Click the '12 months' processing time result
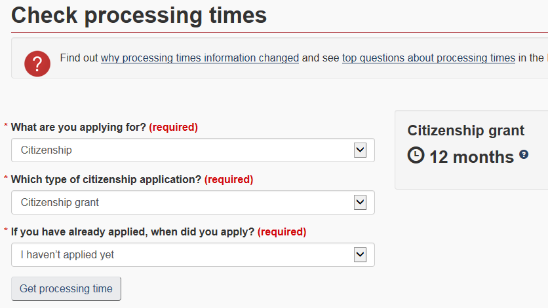Viewport: 548px width, 308px height. 471,157
